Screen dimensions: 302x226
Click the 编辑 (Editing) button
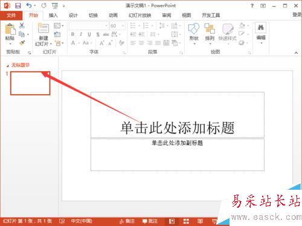[x=261, y=33]
